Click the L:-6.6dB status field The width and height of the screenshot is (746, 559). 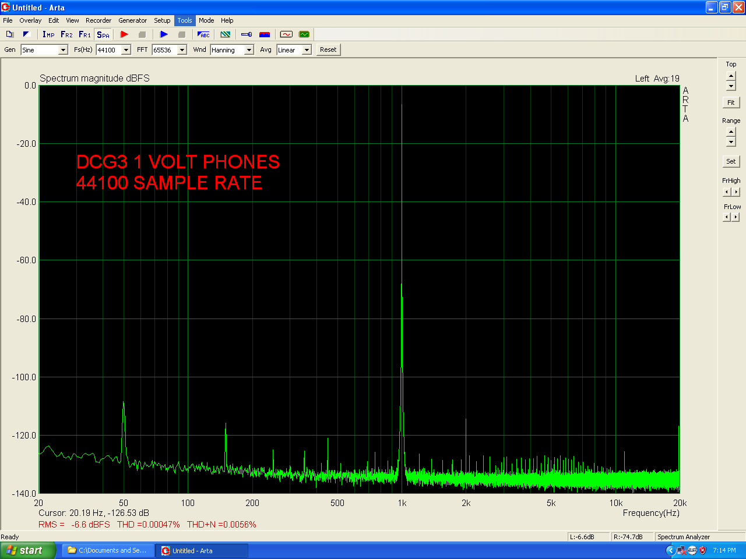click(x=588, y=537)
